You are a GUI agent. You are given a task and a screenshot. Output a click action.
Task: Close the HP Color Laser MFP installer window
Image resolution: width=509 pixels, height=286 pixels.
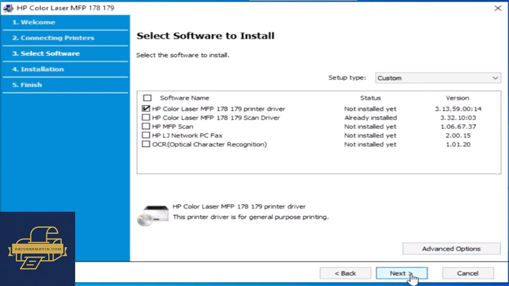498,8
